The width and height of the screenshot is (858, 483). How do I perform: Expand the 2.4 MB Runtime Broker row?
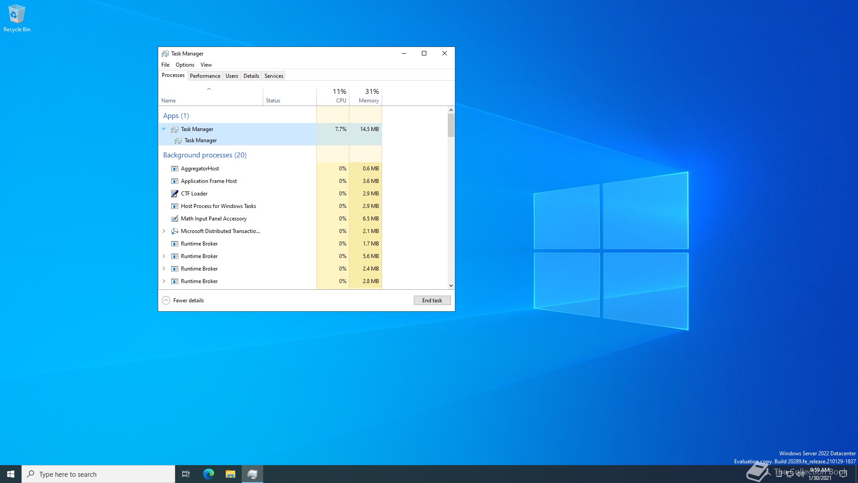click(x=164, y=269)
